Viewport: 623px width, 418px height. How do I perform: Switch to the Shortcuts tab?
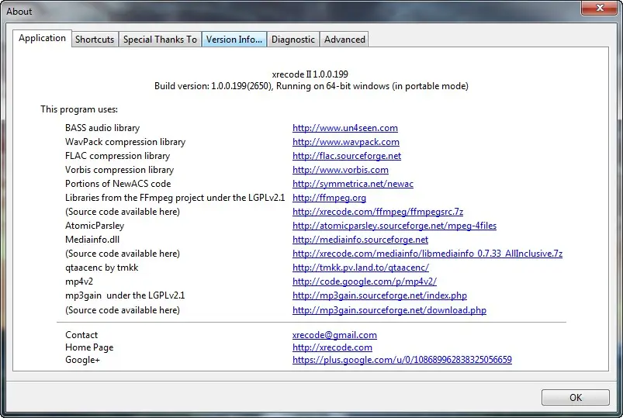pos(95,40)
